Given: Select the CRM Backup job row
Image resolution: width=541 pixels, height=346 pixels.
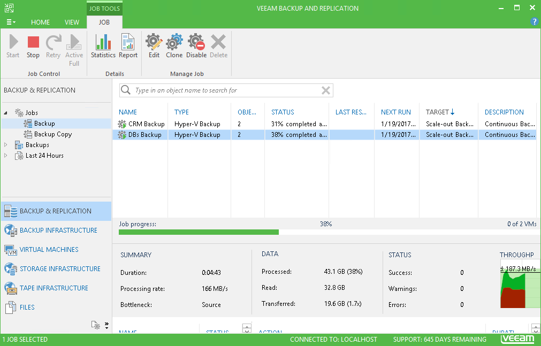Looking at the screenshot, I should point(324,124).
